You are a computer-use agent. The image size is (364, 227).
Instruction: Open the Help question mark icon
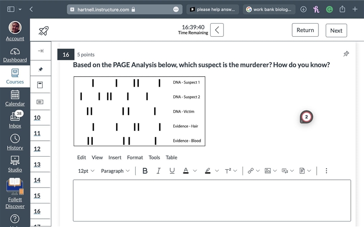pyautogui.click(x=15, y=219)
